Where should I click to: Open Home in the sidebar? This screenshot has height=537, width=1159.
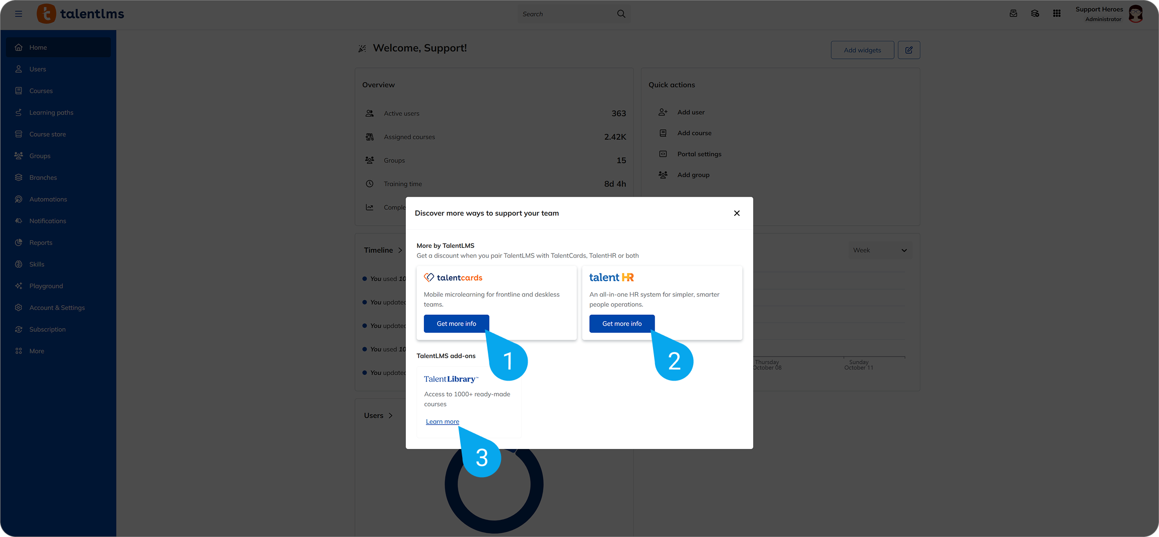58,47
